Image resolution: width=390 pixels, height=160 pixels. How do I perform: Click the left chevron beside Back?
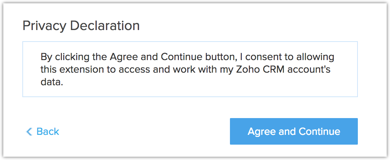[x=29, y=132]
